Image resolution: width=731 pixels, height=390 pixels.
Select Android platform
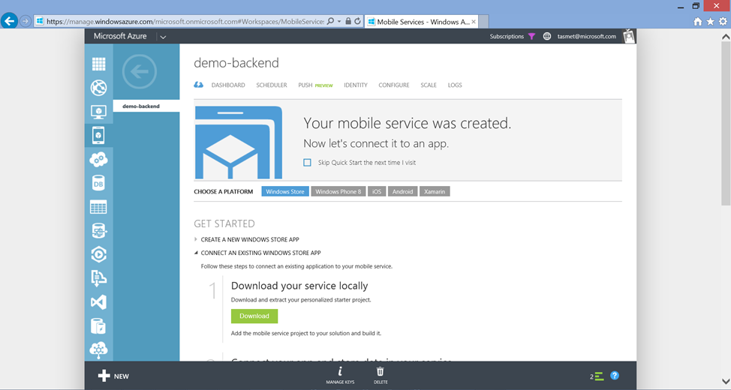click(403, 191)
